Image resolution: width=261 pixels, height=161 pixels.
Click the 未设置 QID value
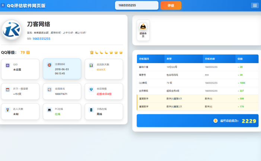(17, 70)
